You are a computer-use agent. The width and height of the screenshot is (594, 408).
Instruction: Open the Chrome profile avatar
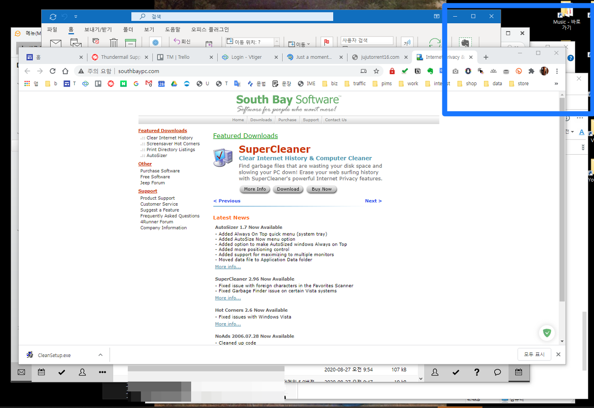point(544,71)
